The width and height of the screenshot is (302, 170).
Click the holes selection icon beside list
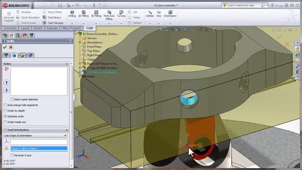7,69
